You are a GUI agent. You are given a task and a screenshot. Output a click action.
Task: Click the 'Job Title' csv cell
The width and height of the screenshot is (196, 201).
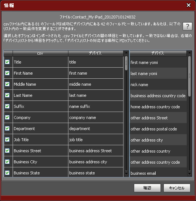[x=40, y=140]
